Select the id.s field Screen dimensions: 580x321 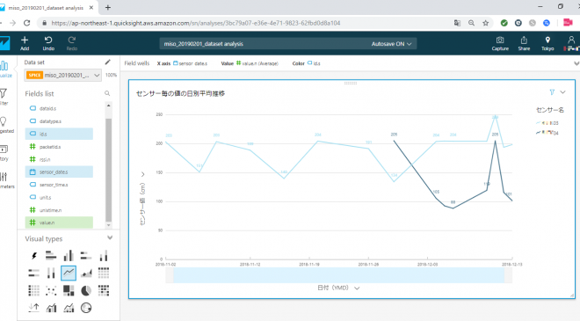(x=59, y=134)
